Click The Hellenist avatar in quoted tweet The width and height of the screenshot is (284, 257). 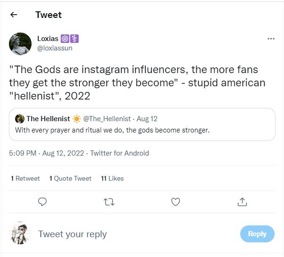20,119
